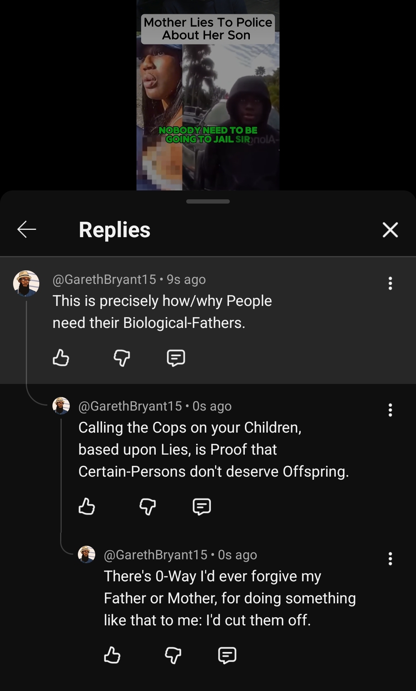Tap the large avatar of the top comment

(26, 284)
